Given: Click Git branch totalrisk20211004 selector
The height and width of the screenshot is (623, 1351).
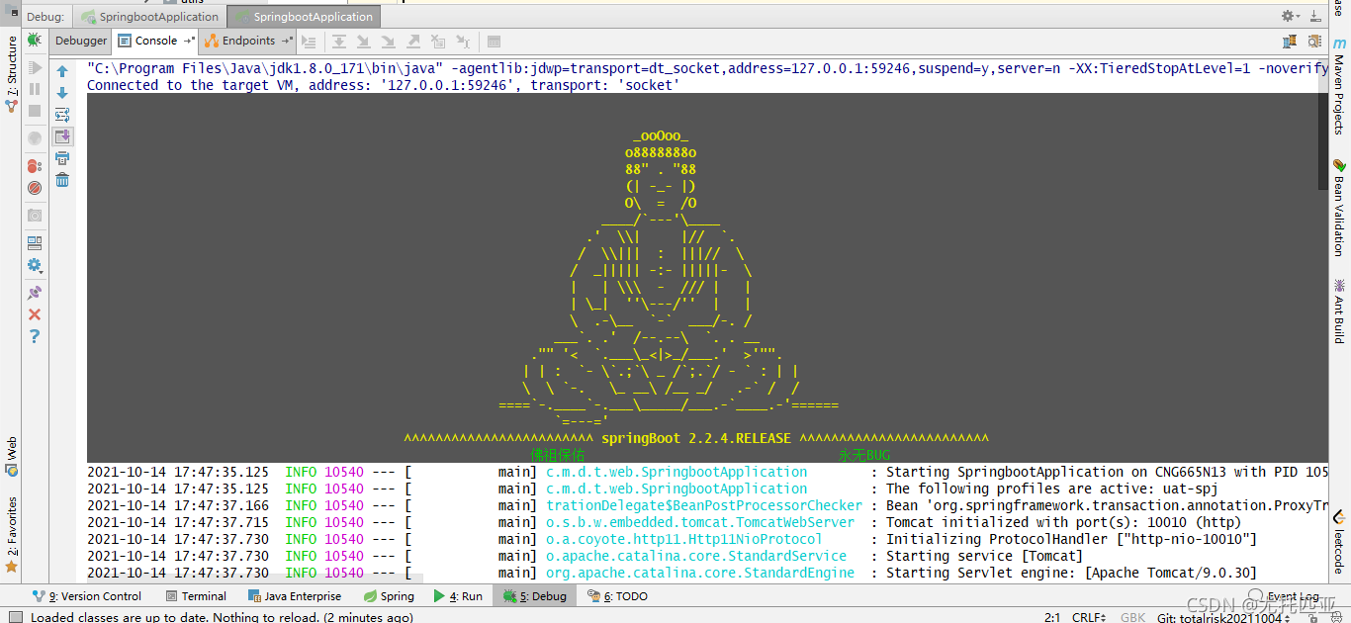Looking at the screenshot, I should click(x=1223, y=617).
